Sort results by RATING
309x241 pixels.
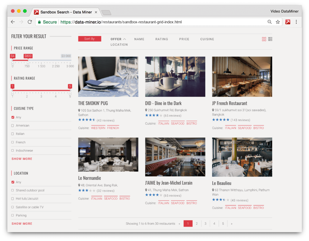point(161,39)
